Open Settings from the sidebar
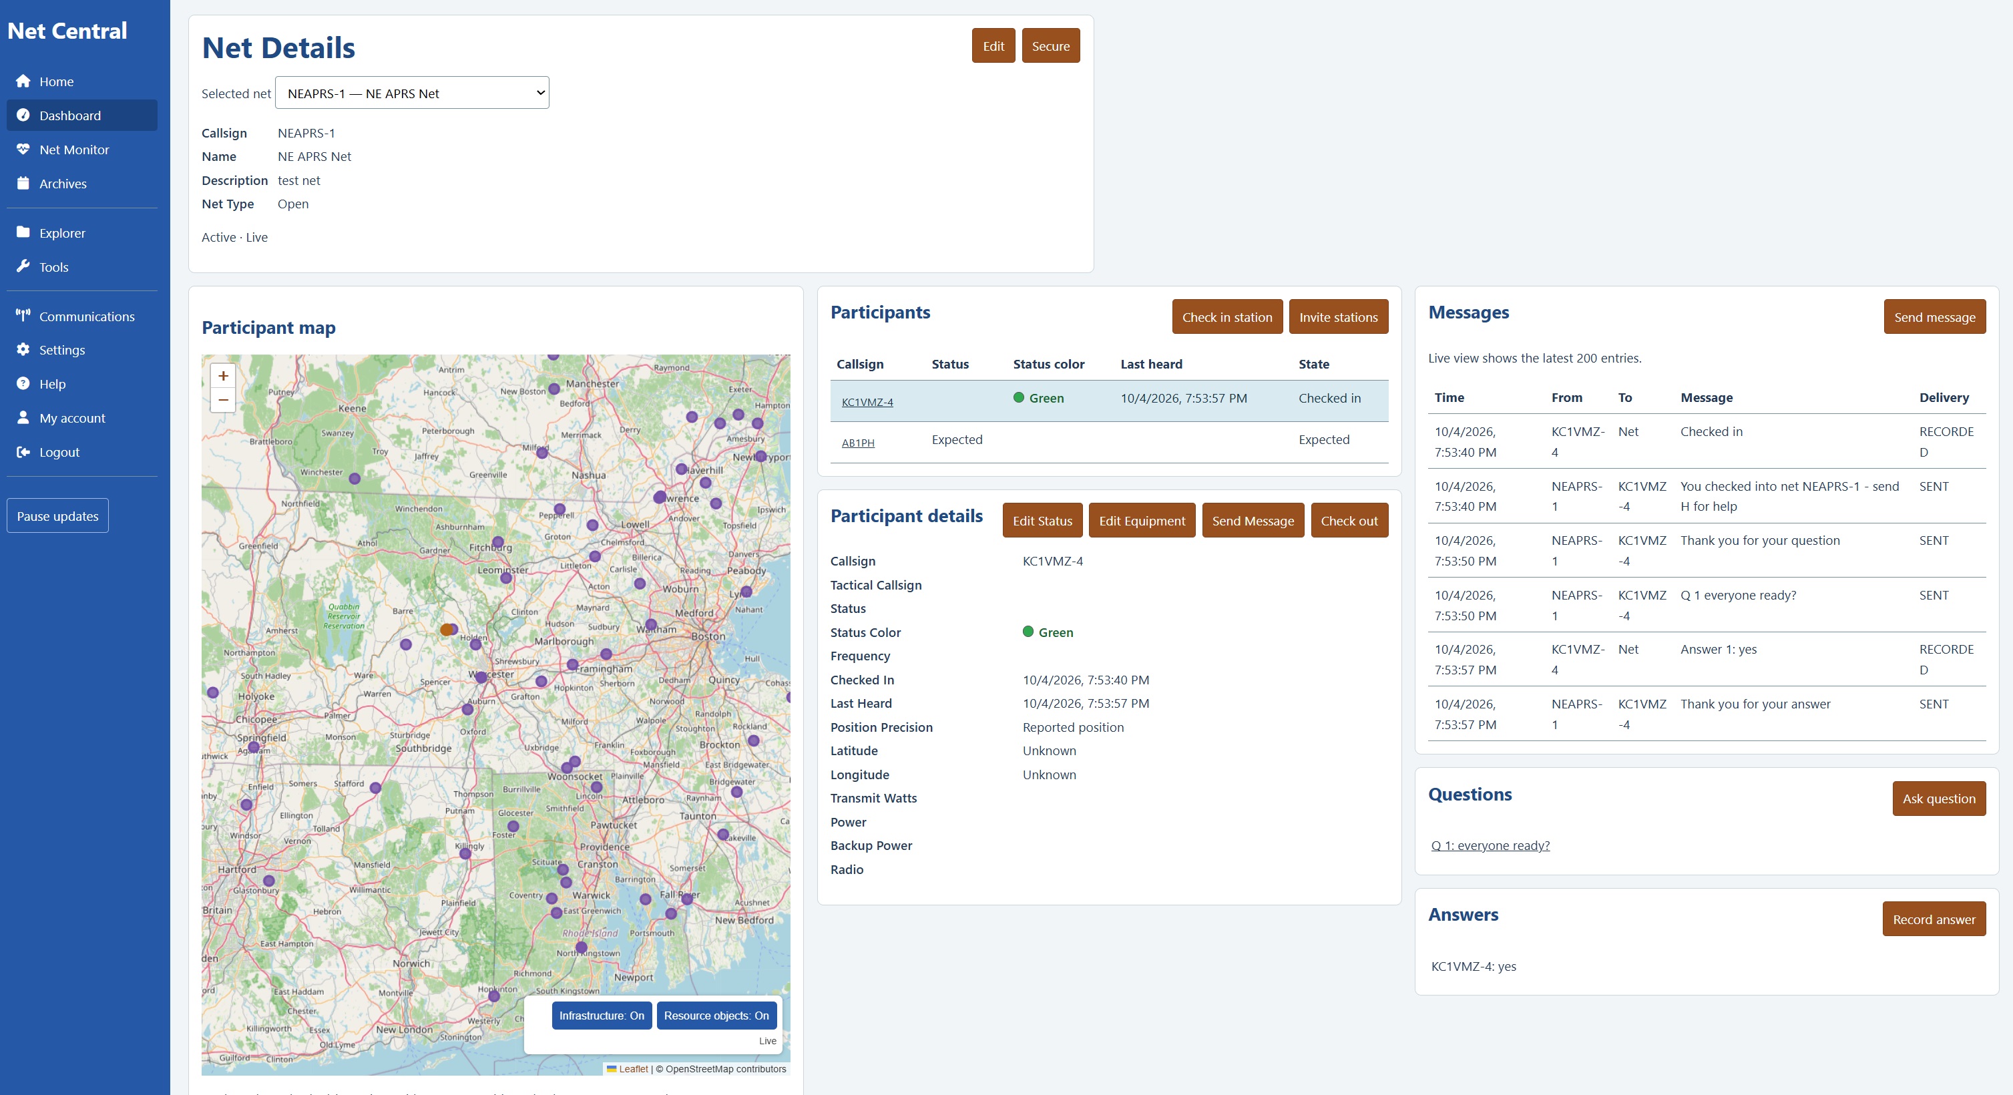Image resolution: width=2013 pixels, height=1095 pixels. click(82, 350)
